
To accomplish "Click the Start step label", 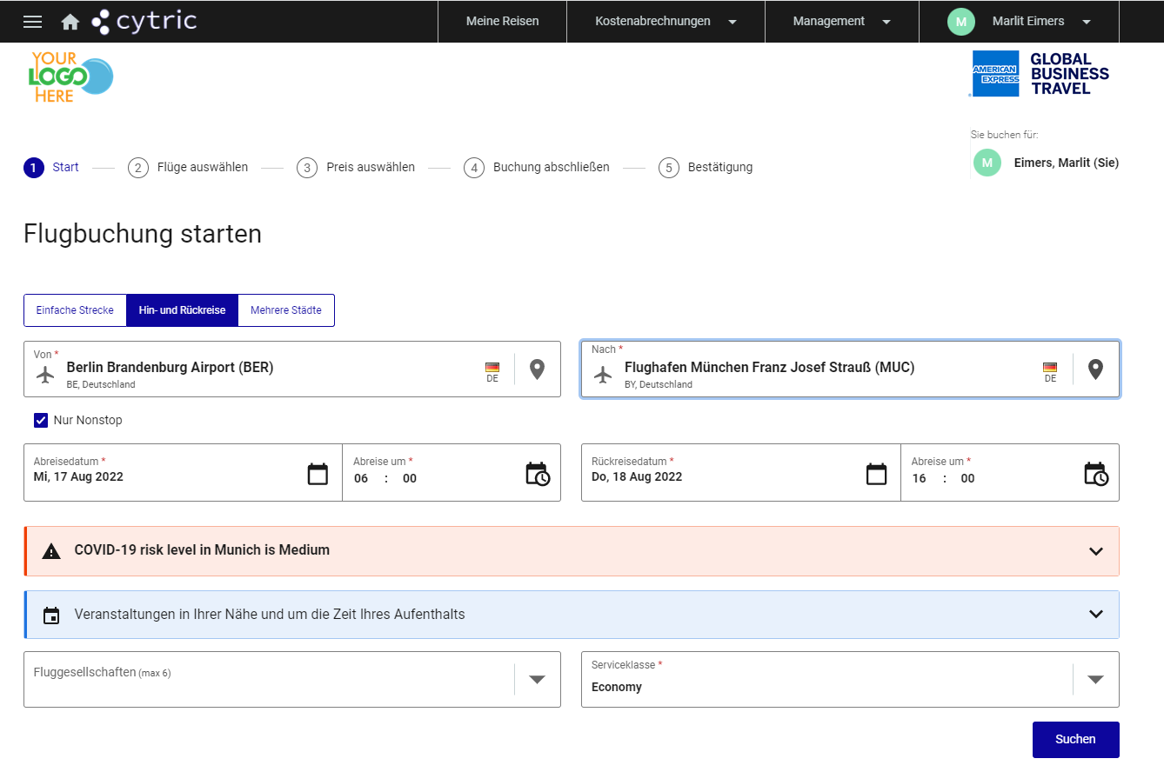I will [65, 168].
